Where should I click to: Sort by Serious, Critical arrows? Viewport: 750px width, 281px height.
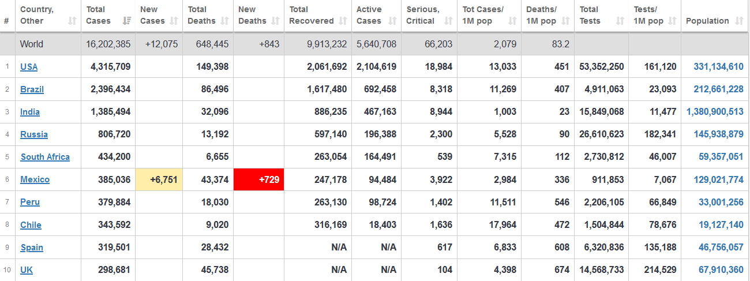coord(448,21)
